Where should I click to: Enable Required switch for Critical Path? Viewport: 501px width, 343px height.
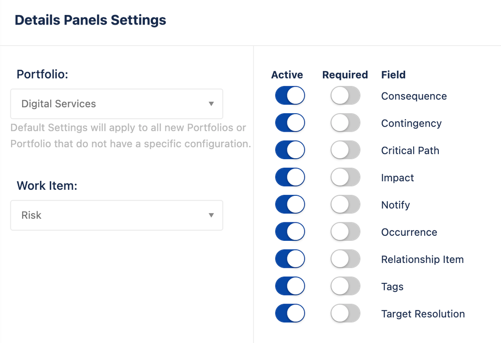click(345, 150)
